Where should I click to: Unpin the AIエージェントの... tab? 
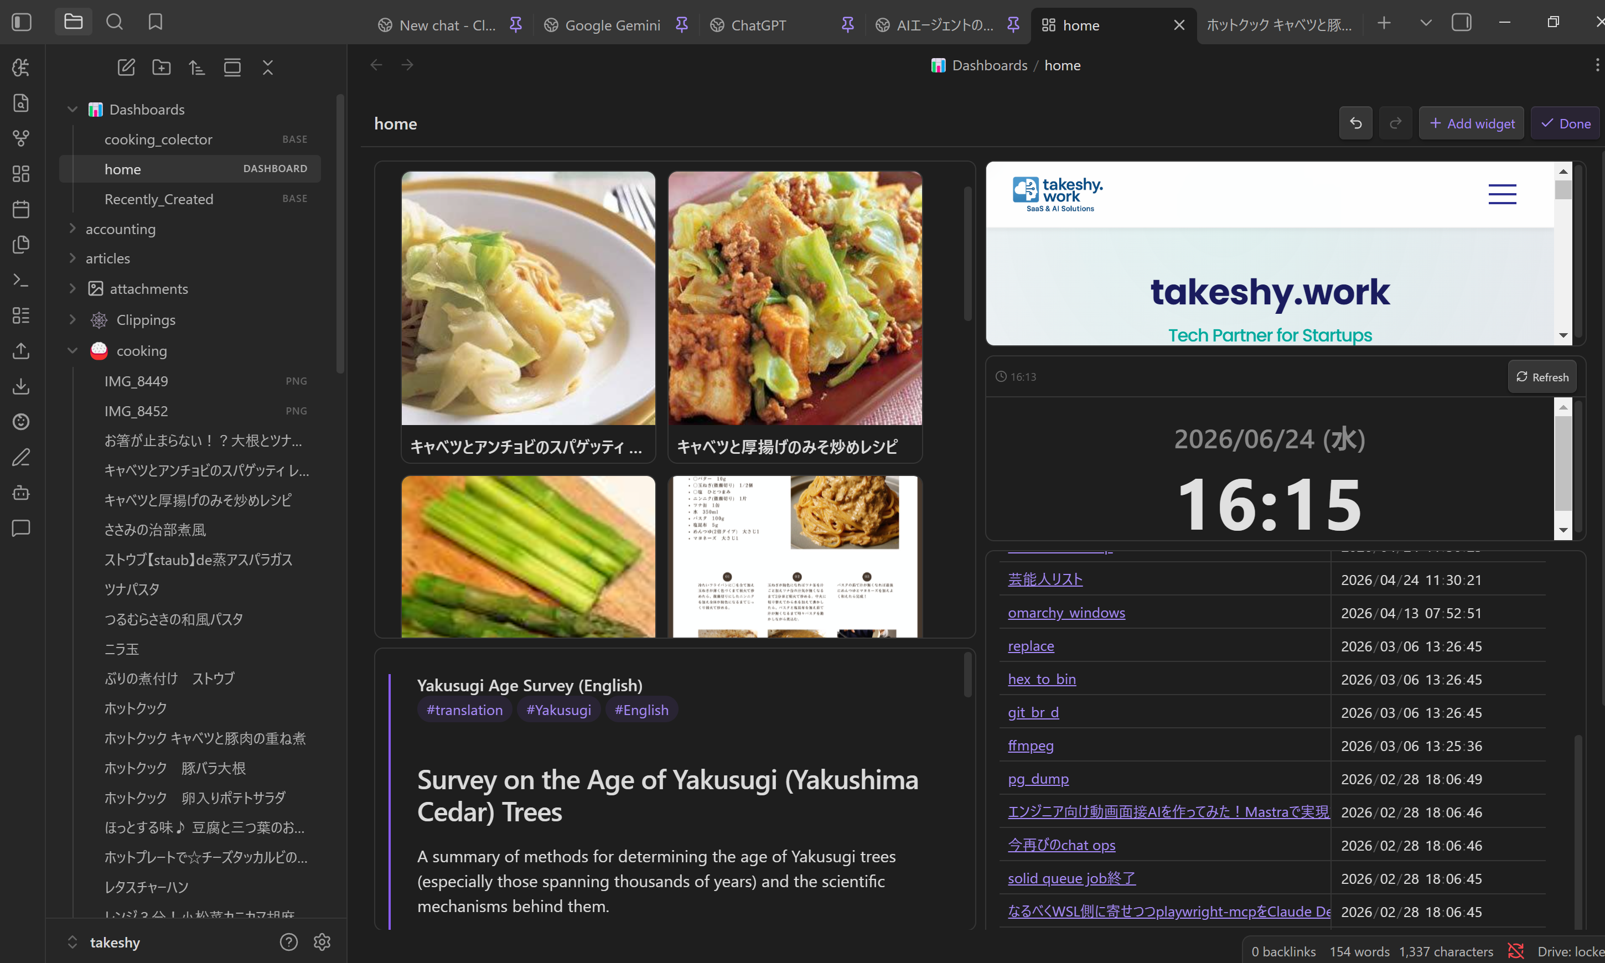[x=1013, y=25]
